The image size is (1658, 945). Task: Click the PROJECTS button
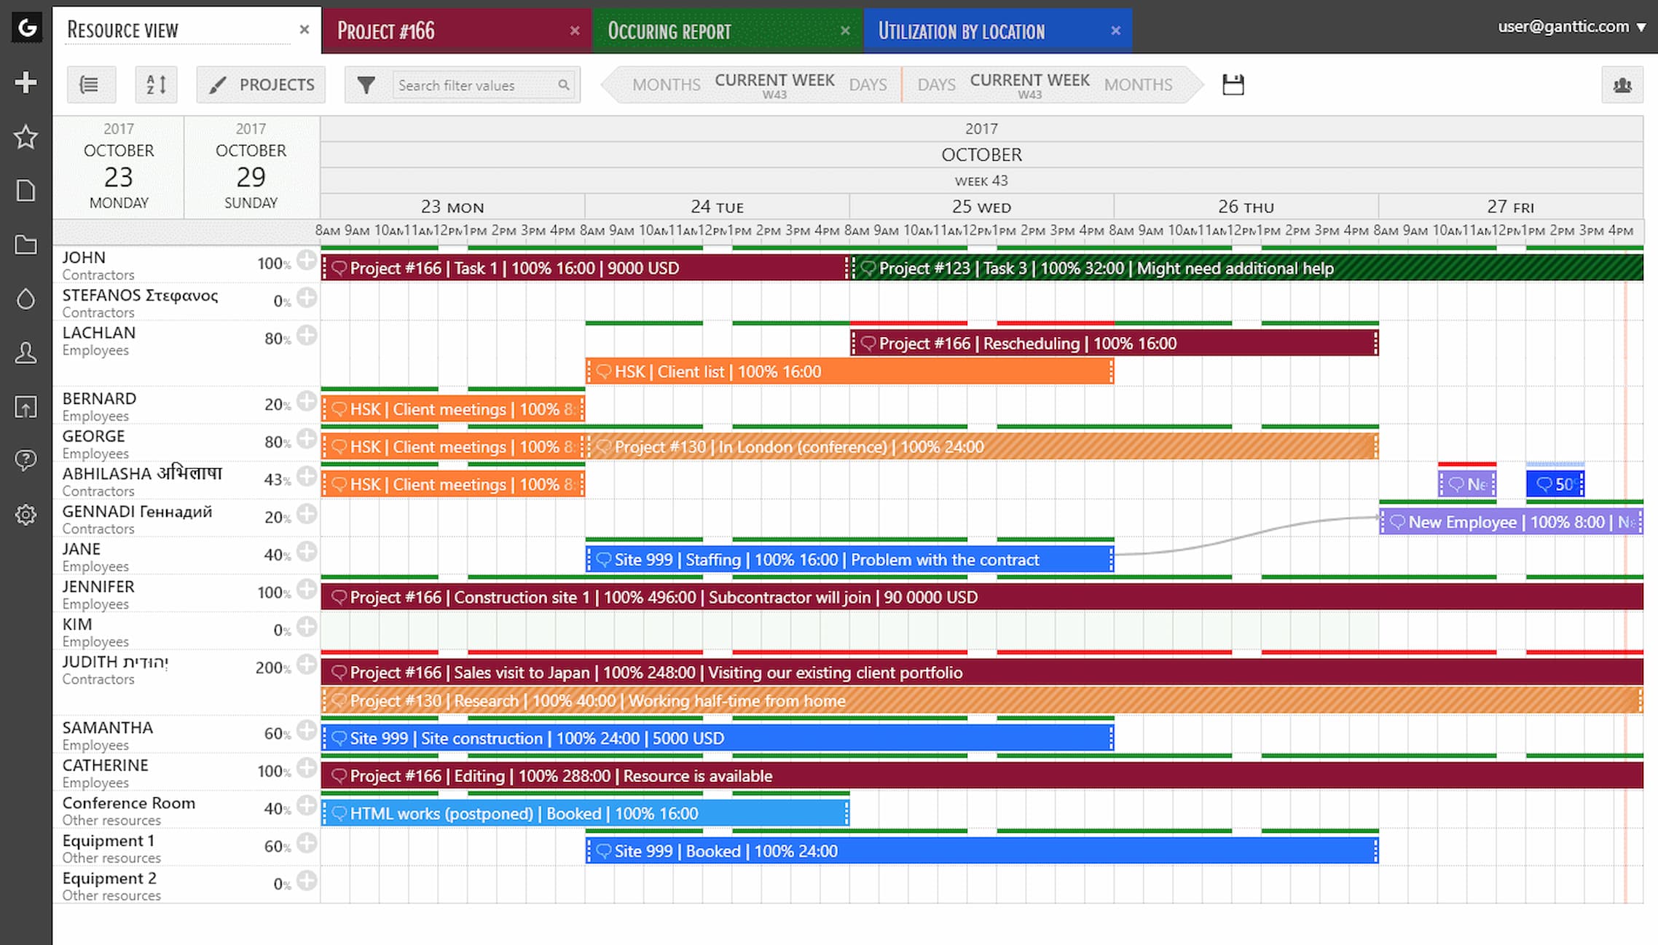(x=262, y=85)
